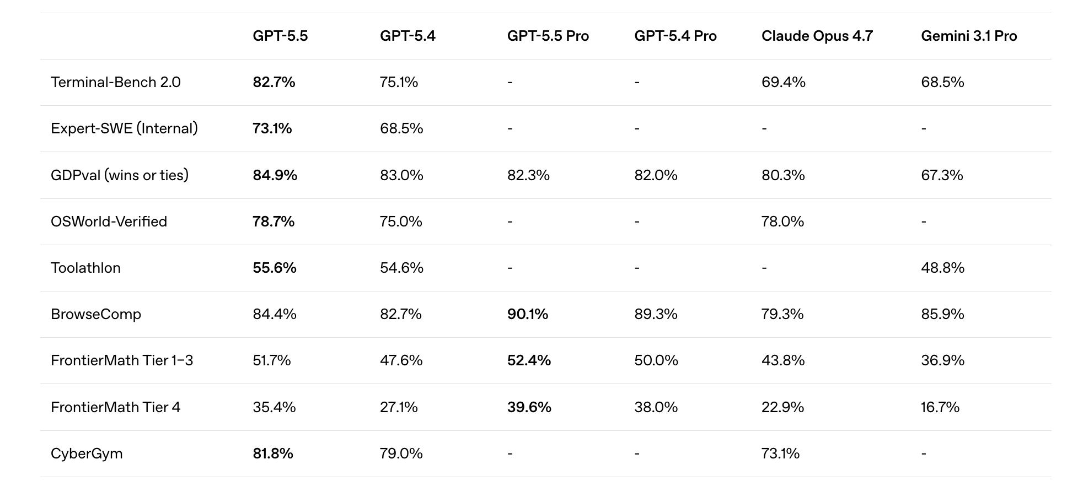This screenshot has width=1083, height=497.
Task: Click the GPT-5.5 Pro column header
Action: pyautogui.click(x=548, y=36)
